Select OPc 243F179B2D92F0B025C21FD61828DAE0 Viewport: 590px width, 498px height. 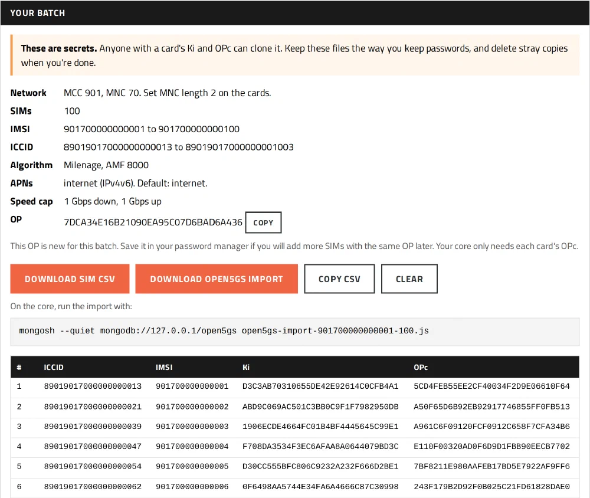coord(491,487)
